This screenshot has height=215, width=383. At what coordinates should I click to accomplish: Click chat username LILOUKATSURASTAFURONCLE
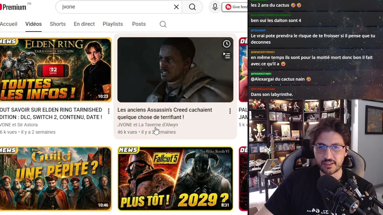click(x=271, y=15)
